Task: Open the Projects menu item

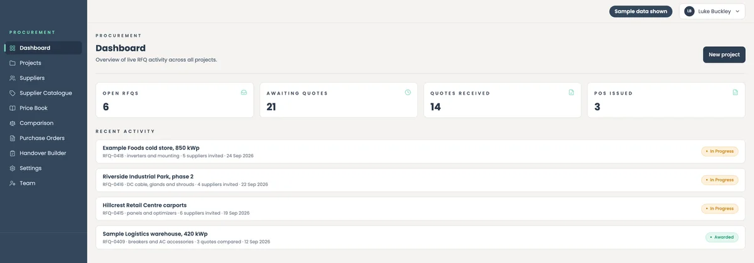Action: point(43,63)
